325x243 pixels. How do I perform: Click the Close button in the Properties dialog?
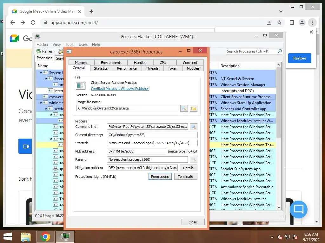pos(193,222)
